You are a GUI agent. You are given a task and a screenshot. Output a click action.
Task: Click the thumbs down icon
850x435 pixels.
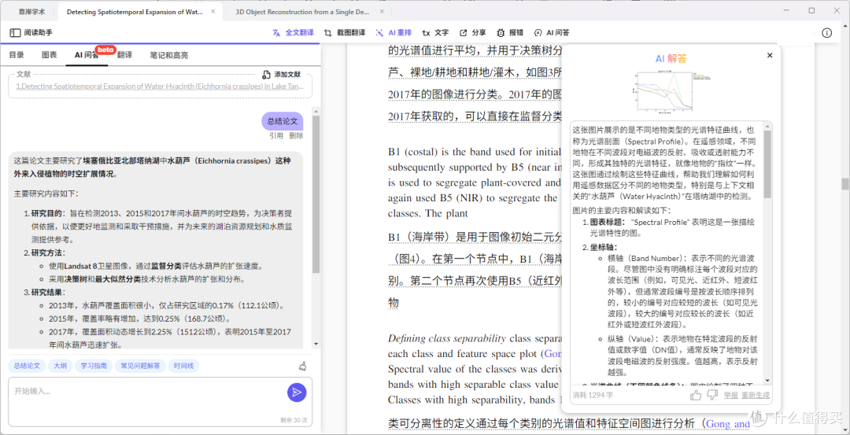712,395
